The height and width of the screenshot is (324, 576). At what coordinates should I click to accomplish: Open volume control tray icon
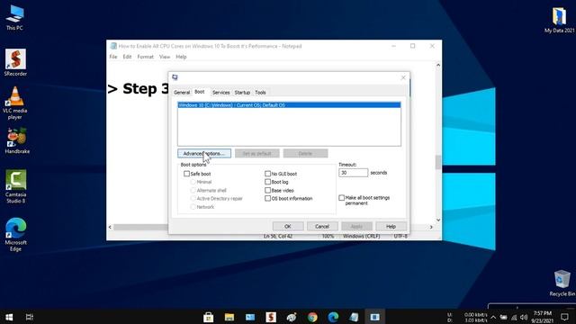point(524,318)
